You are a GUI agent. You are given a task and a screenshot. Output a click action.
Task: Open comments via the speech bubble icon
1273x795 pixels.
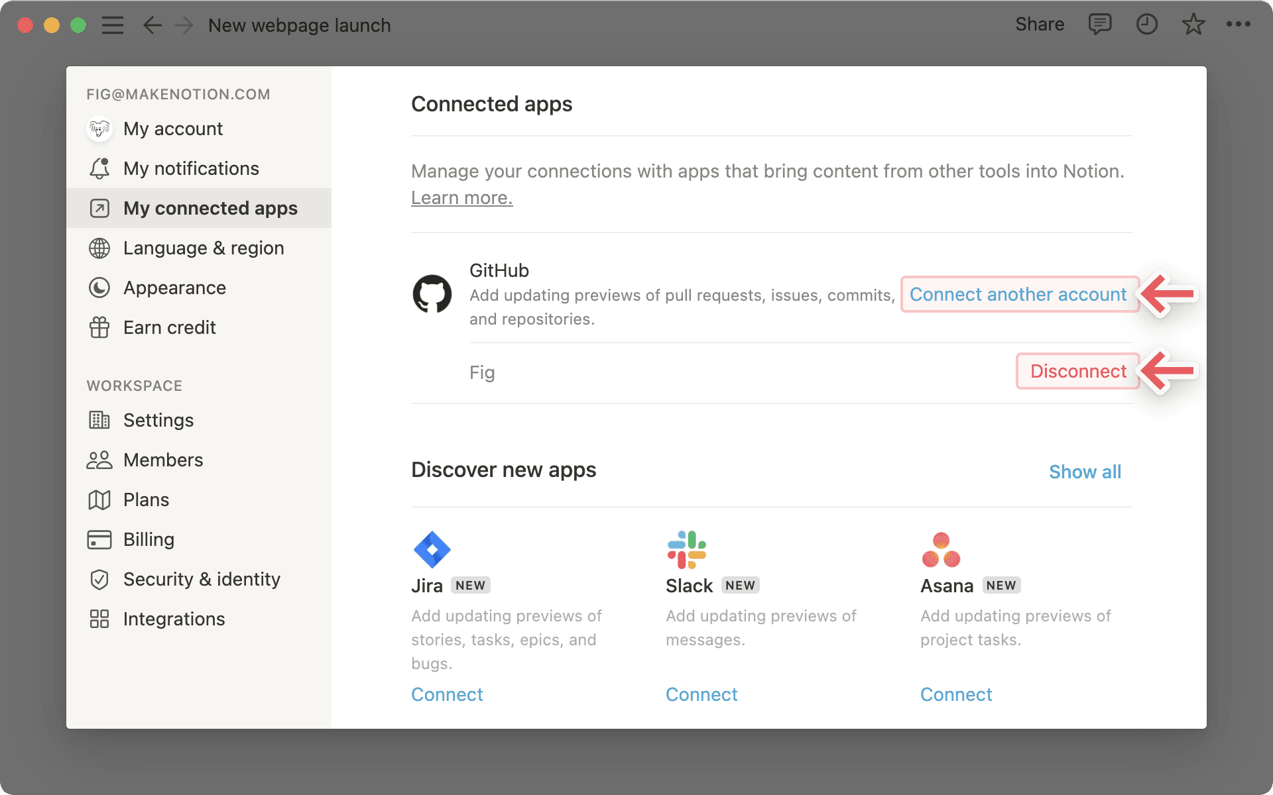tap(1100, 25)
